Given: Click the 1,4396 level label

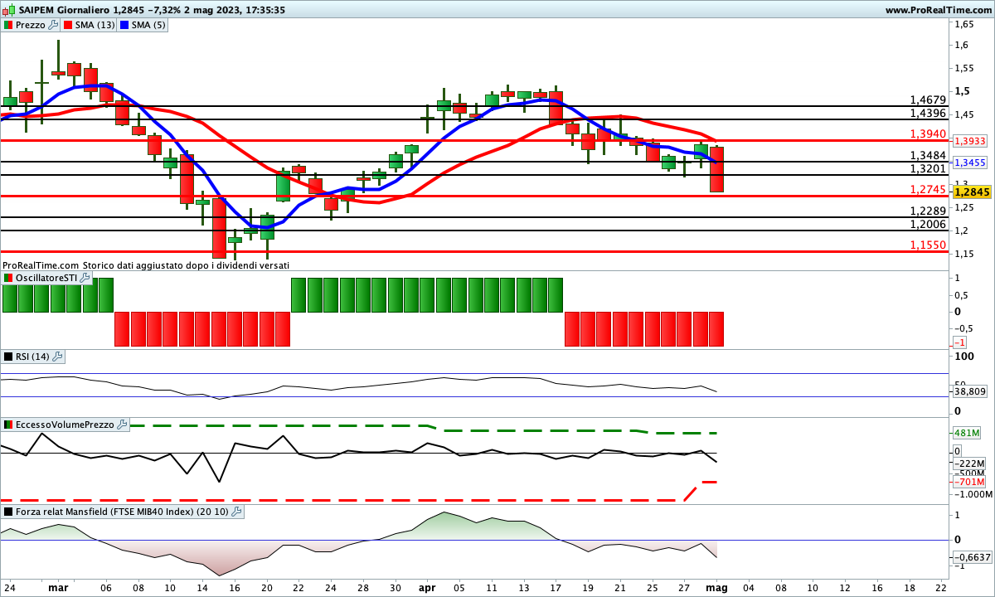Looking at the screenshot, I should [x=928, y=113].
